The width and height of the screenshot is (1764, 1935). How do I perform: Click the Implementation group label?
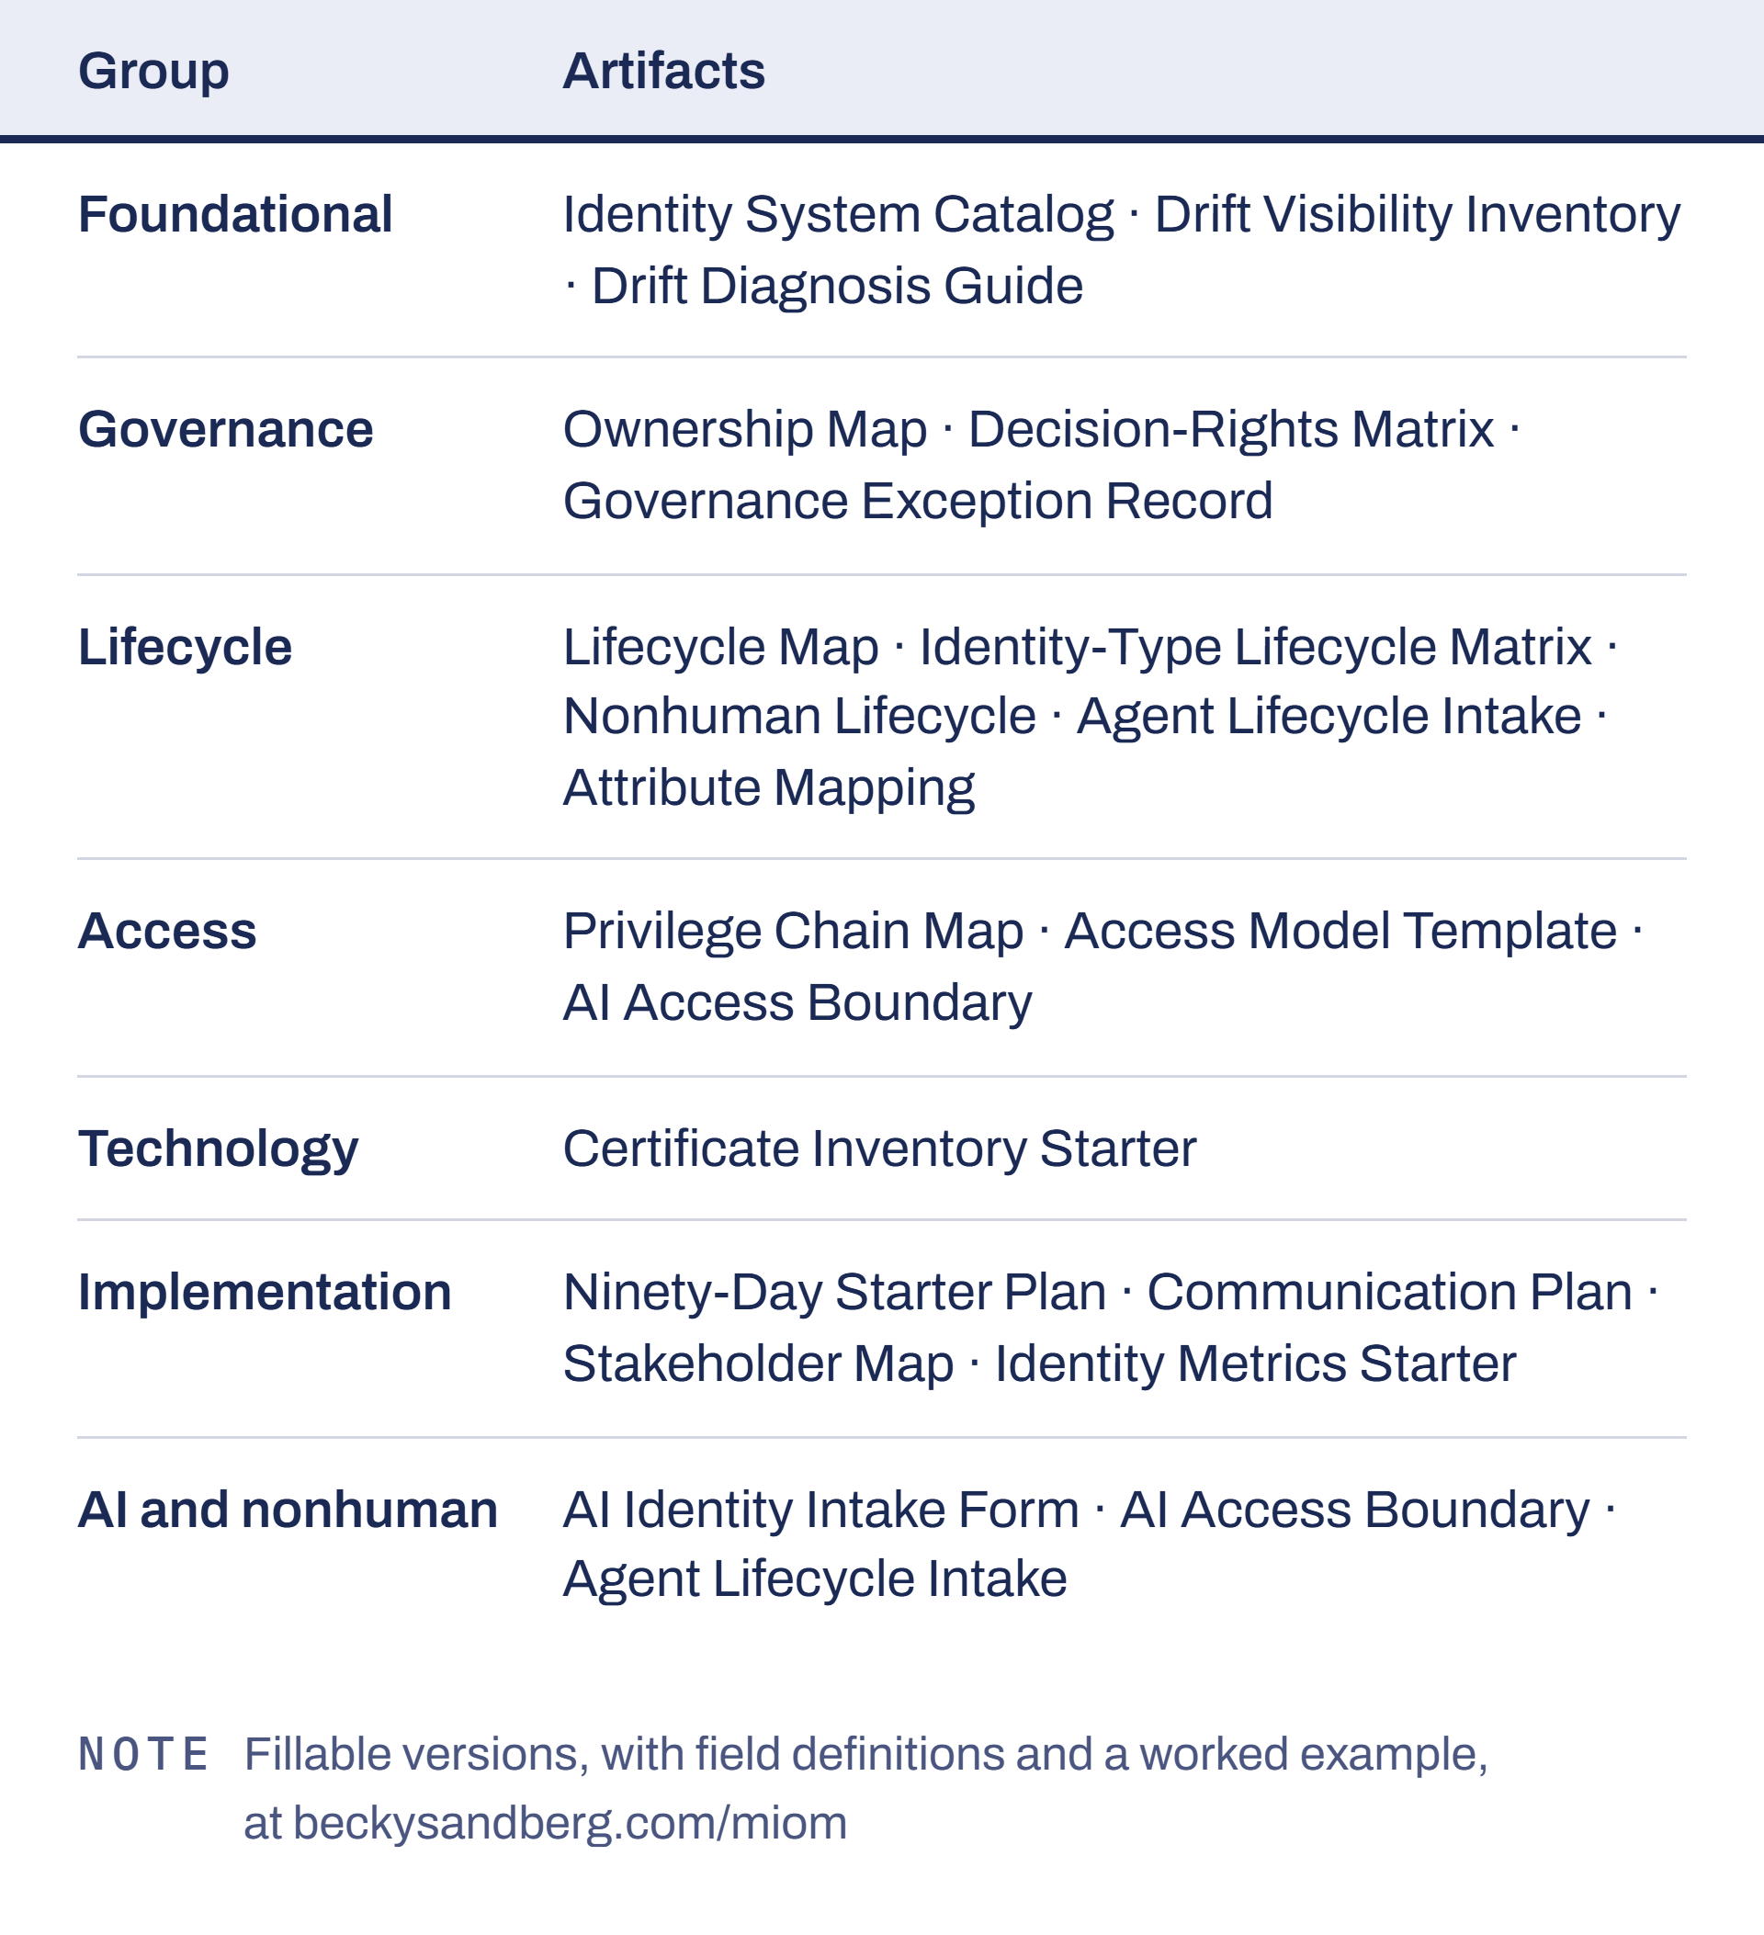[x=264, y=1293]
